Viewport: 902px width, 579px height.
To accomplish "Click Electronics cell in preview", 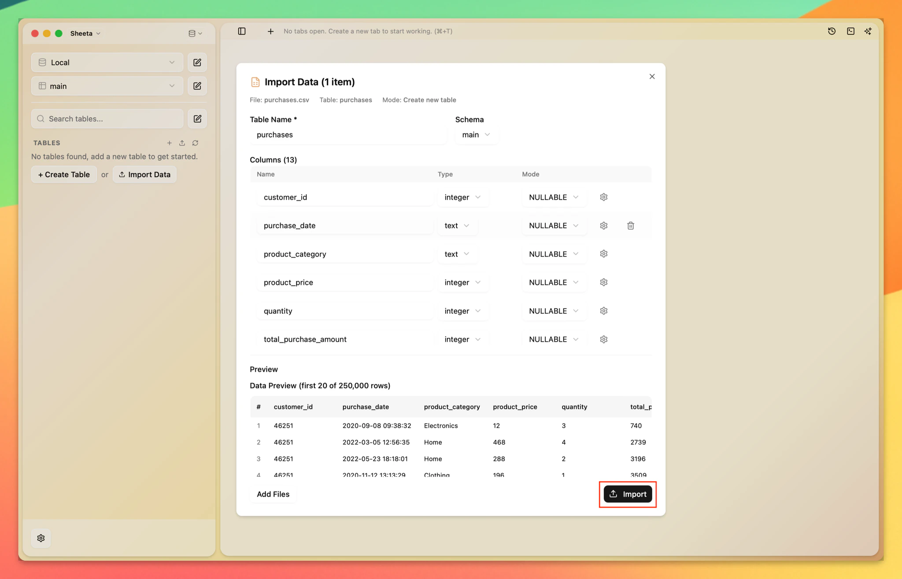I will coord(441,425).
